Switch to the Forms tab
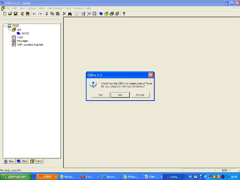 click(x=37, y=161)
